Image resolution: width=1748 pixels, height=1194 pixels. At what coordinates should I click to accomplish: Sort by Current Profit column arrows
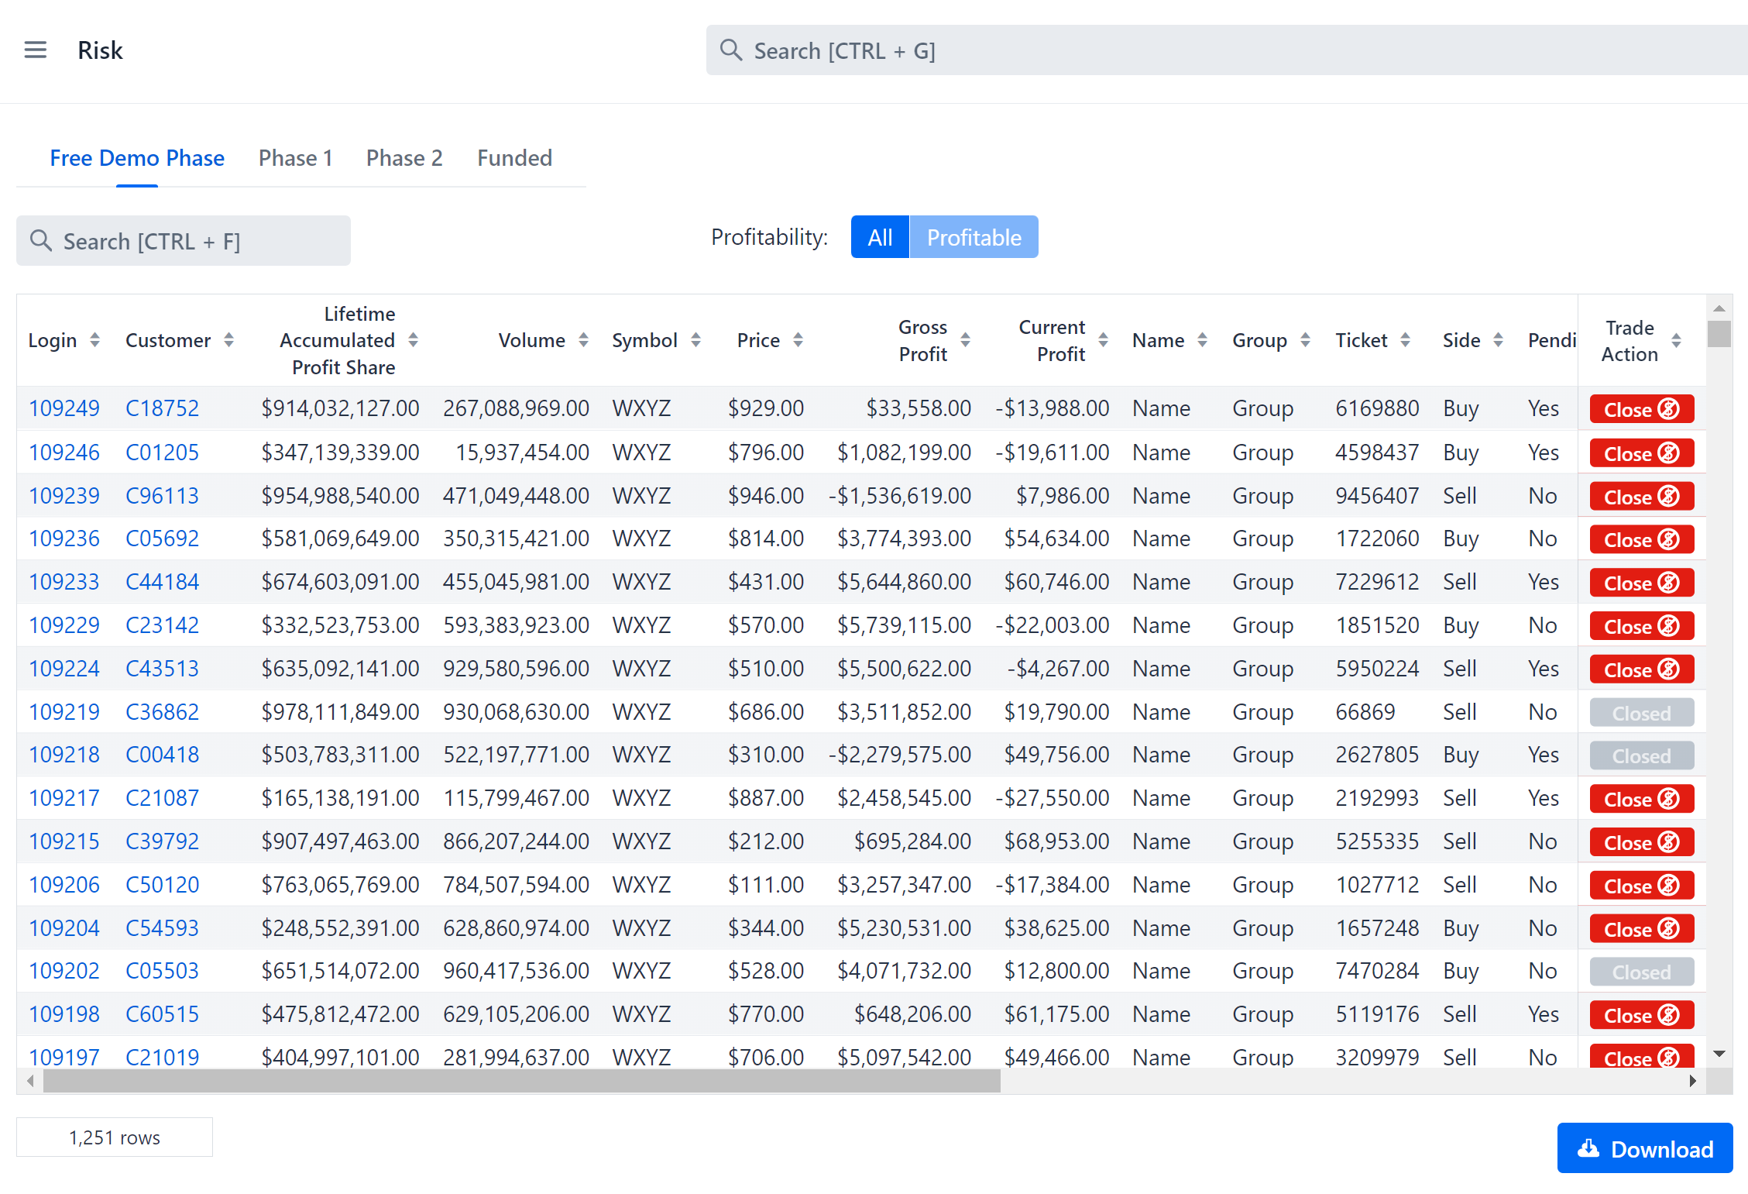(1103, 340)
